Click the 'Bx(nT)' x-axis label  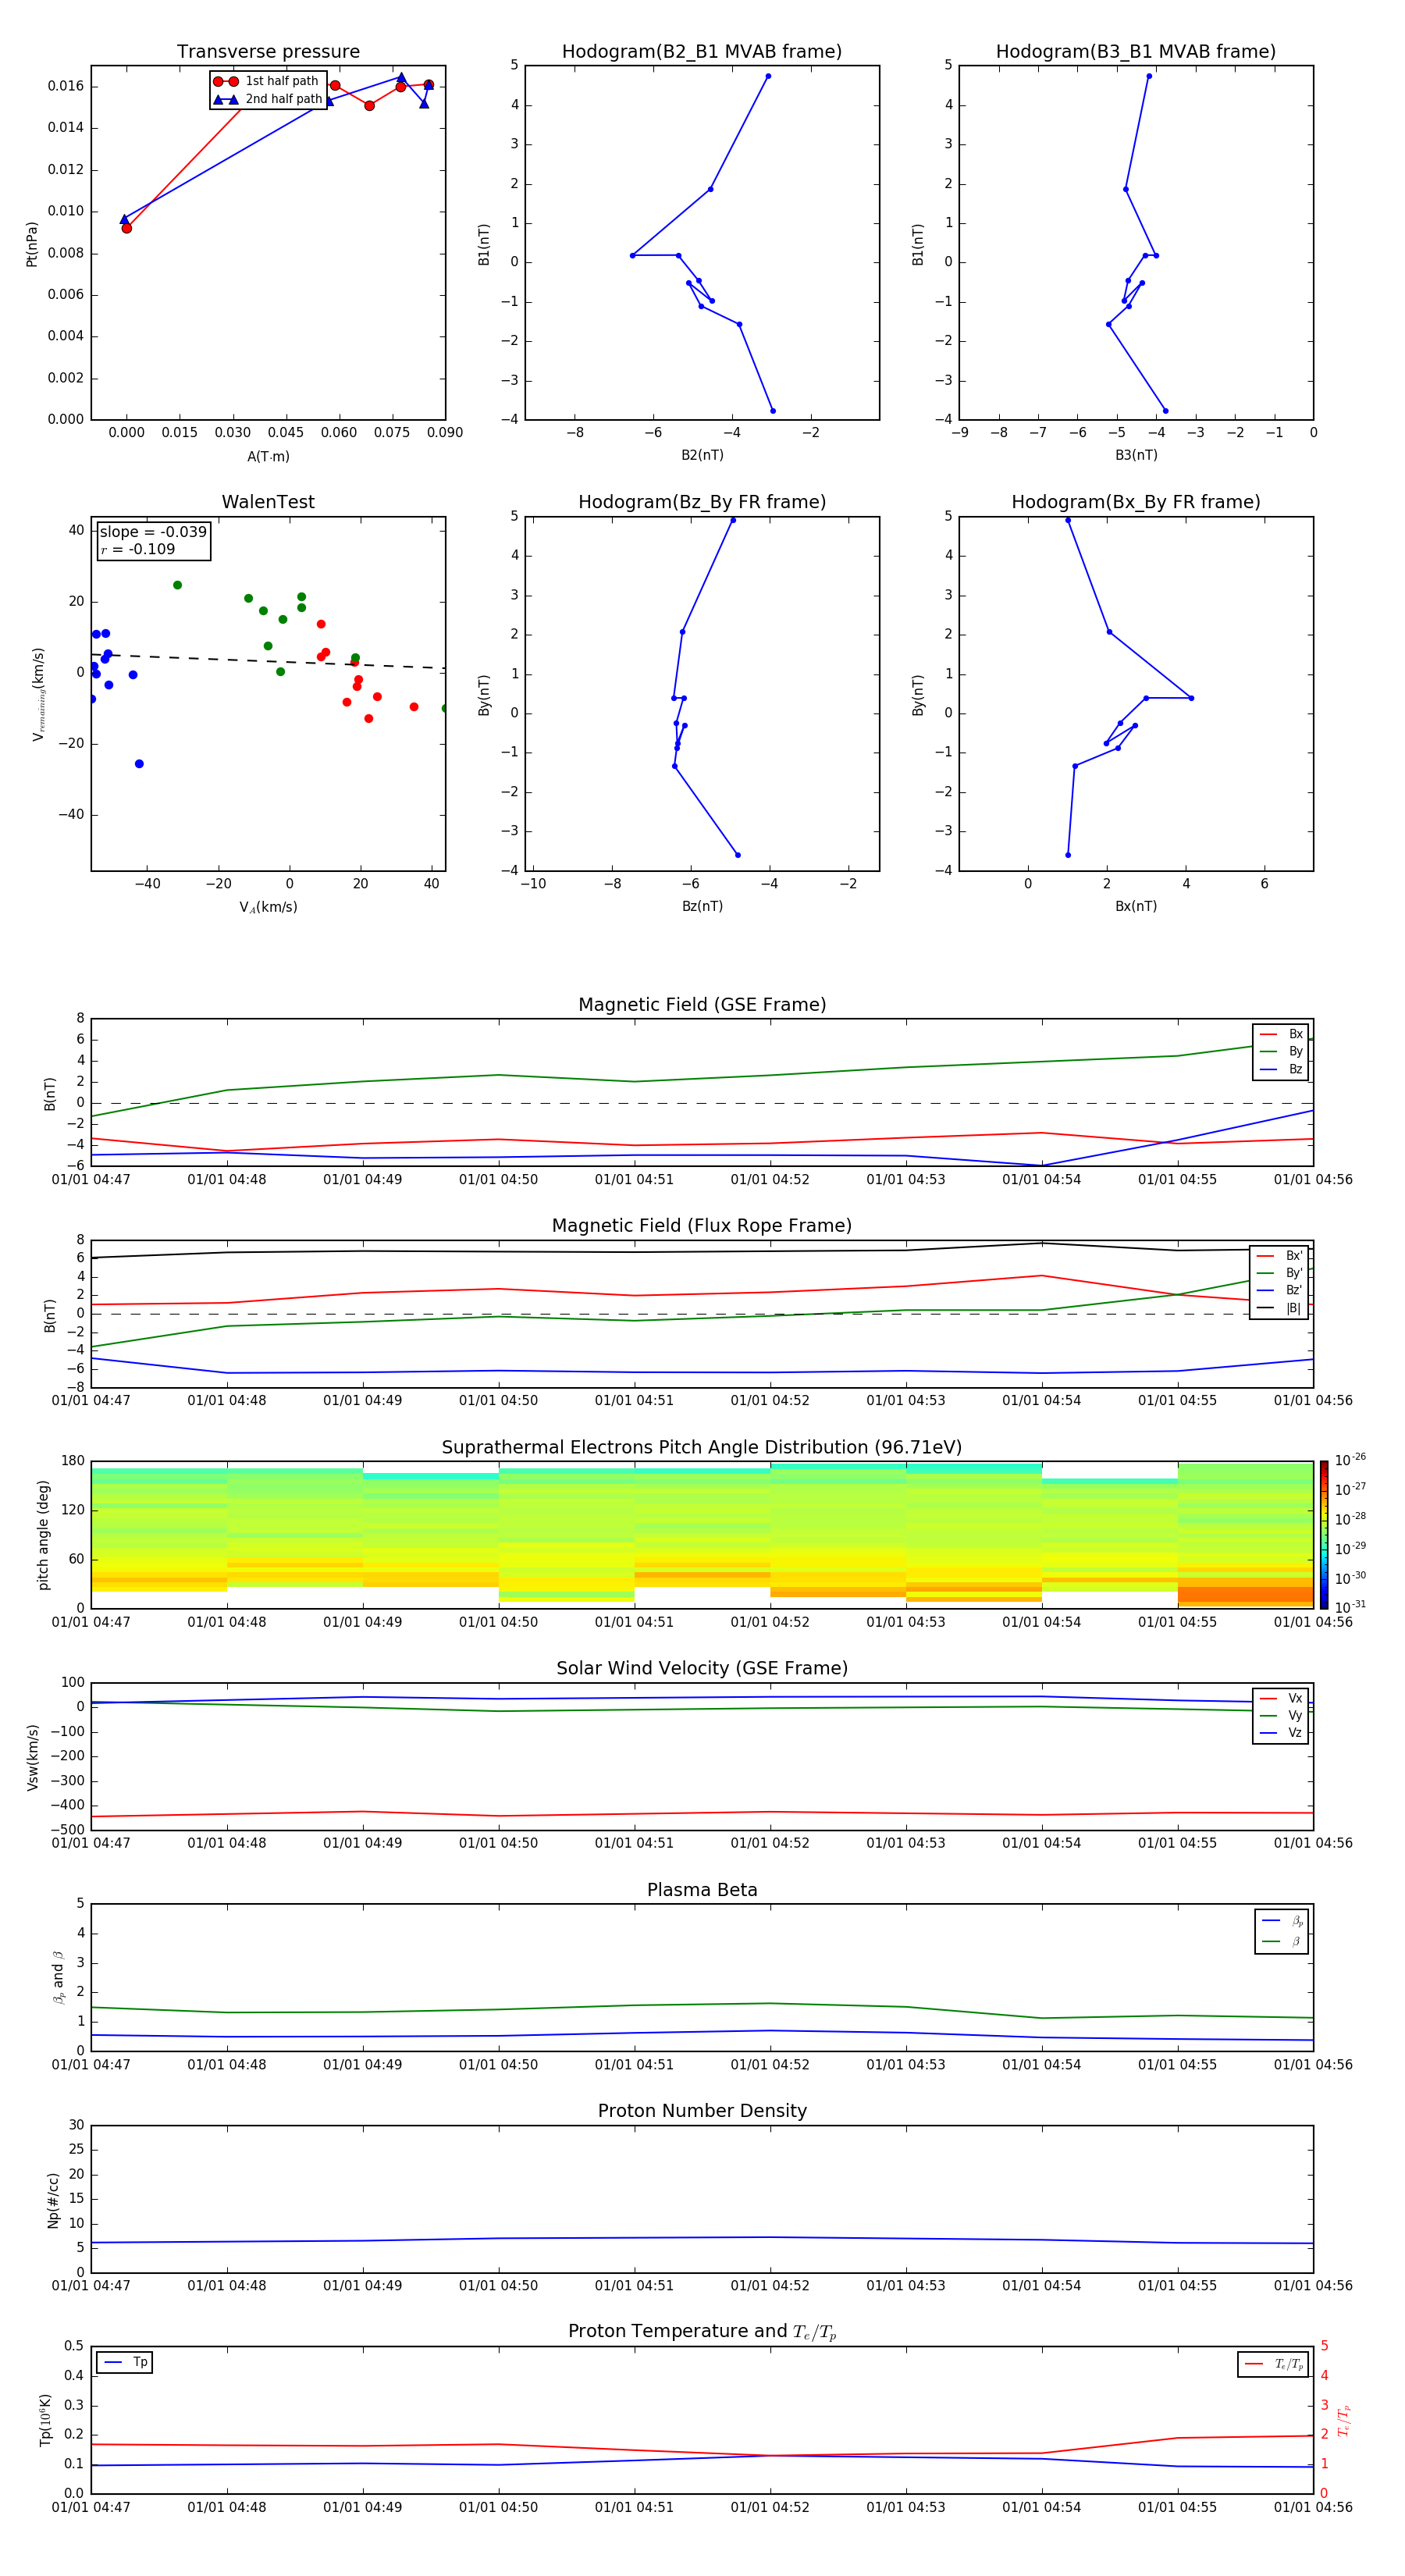(1136, 906)
